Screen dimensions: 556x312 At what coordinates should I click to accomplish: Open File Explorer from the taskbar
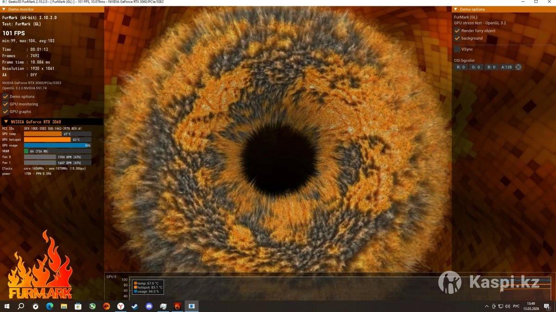64,306
